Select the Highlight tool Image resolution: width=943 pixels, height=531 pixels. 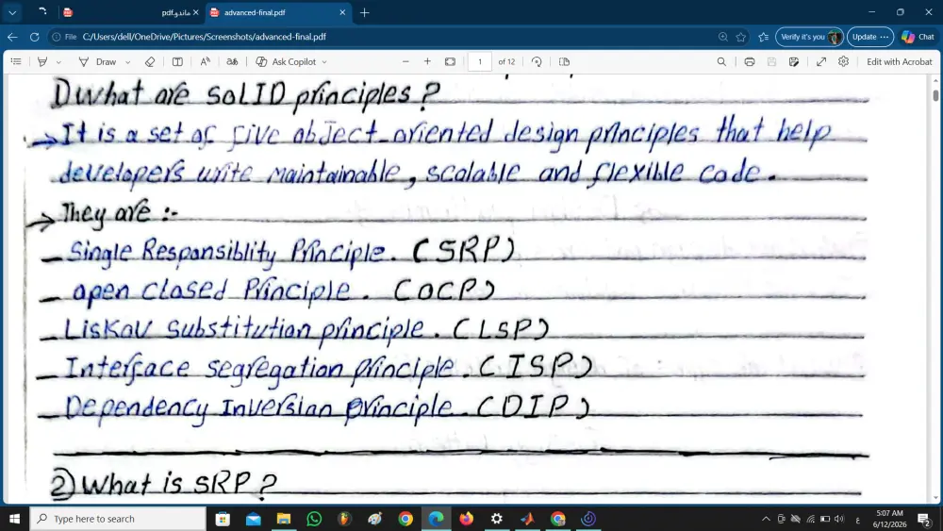42,61
